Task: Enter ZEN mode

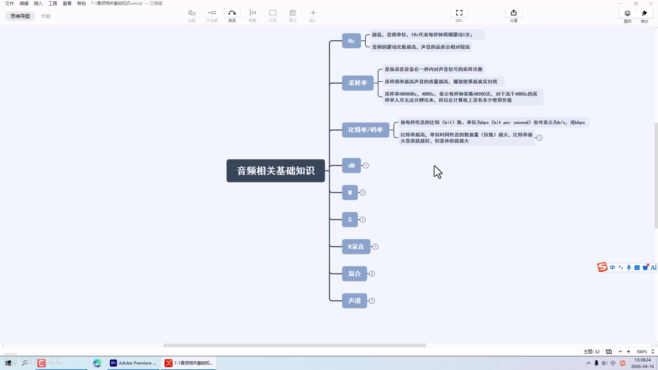Action: tap(459, 13)
